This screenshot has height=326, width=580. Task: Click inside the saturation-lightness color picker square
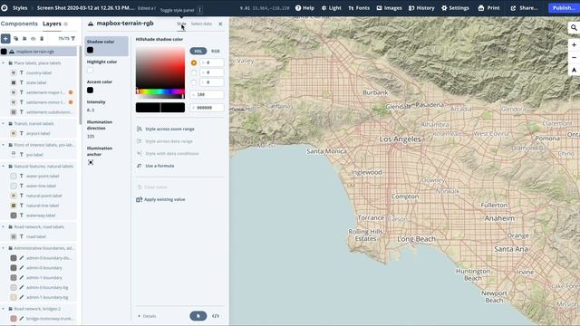pyautogui.click(x=160, y=68)
